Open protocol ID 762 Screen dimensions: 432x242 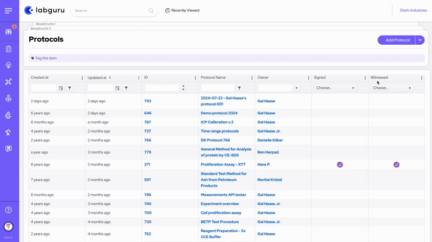[147, 234]
